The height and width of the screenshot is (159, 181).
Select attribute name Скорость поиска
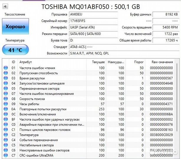(32, 99)
